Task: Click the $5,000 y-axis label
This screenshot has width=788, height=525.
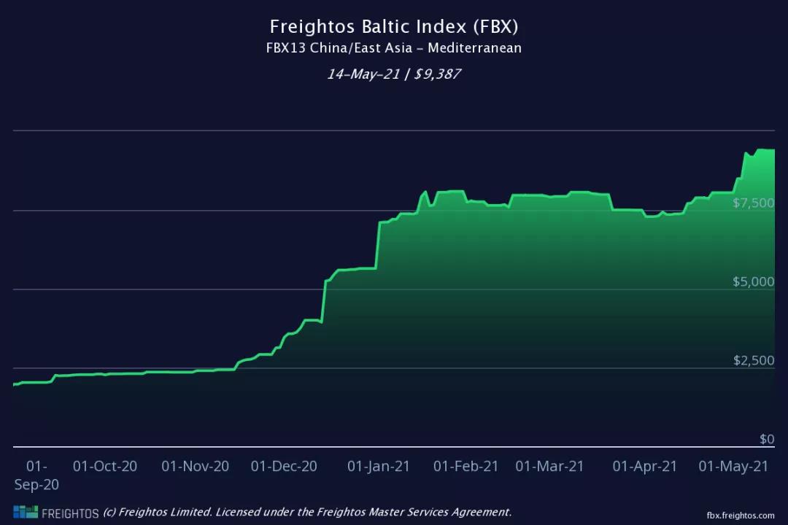Action: 753,281
